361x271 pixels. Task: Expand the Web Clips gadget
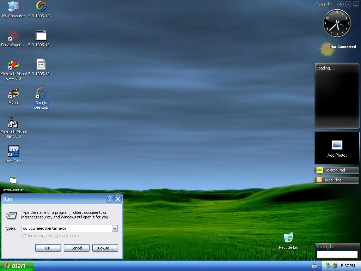337,180
